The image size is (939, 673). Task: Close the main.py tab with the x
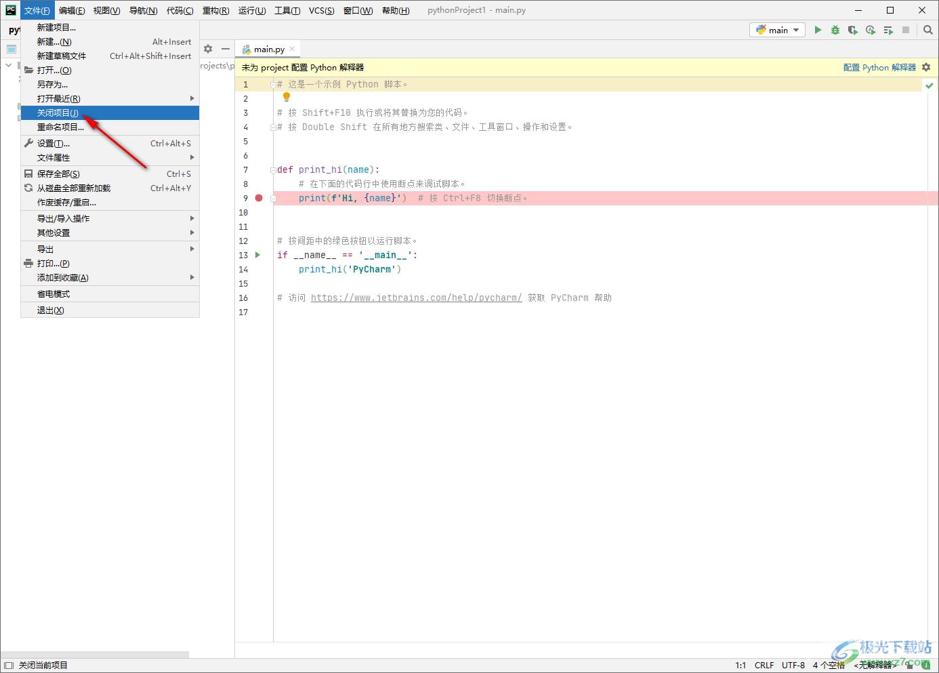pos(292,49)
